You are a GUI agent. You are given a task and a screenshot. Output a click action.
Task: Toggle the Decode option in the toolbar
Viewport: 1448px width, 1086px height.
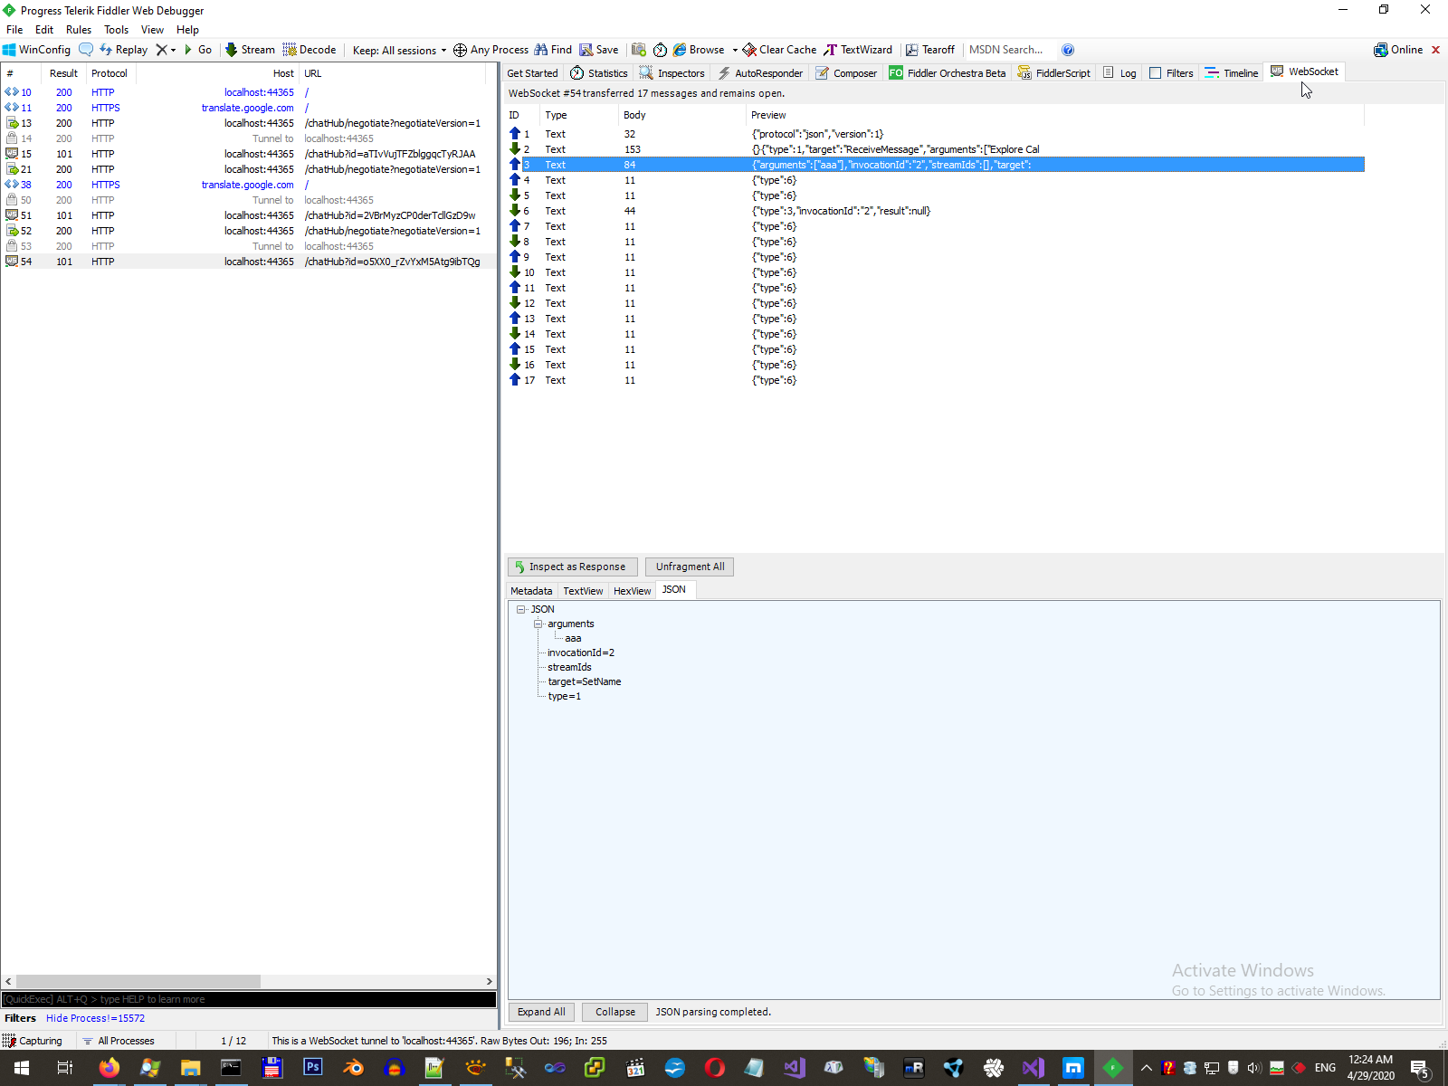tap(310, 50)
